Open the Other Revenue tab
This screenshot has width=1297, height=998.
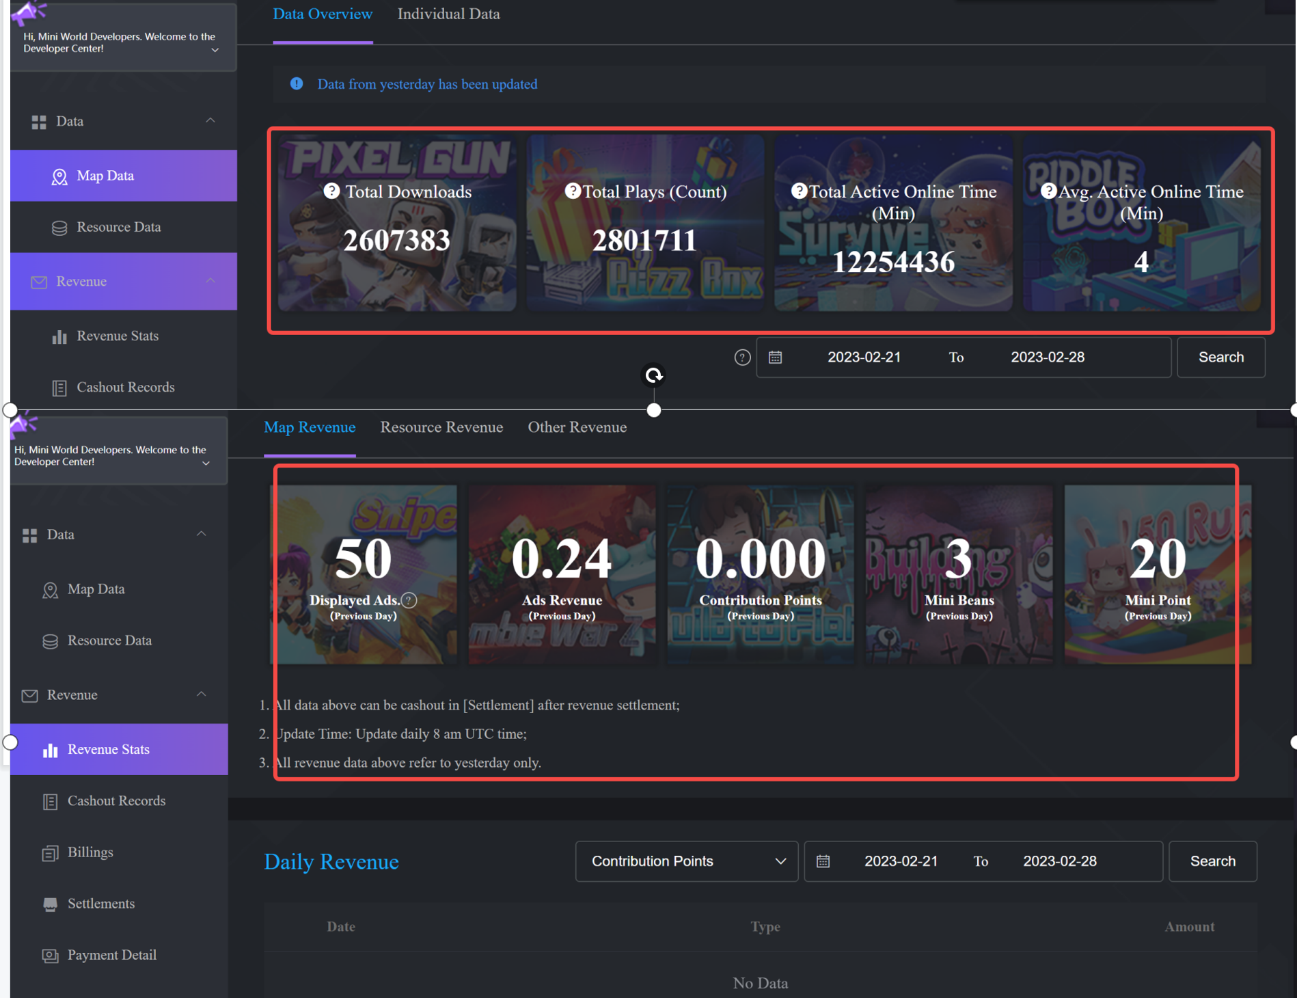[x=577, y=427]
